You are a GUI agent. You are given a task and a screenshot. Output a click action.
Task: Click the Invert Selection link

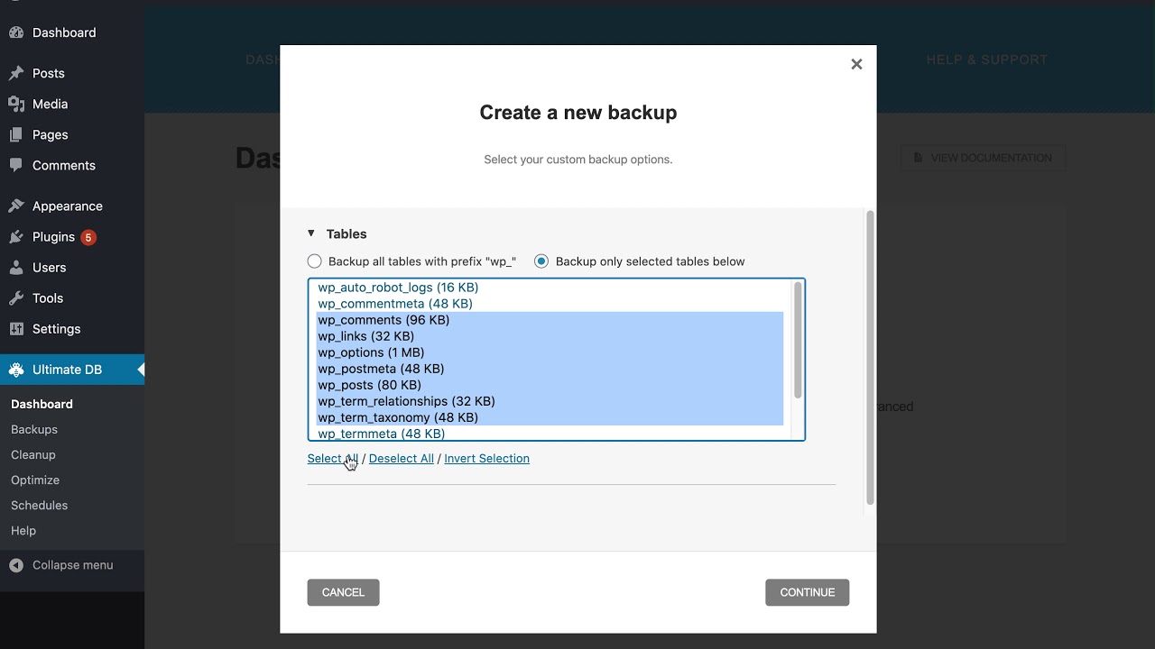tap(486, 458)
